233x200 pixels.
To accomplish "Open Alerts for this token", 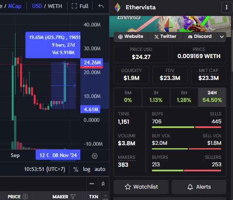I will 199,187.
